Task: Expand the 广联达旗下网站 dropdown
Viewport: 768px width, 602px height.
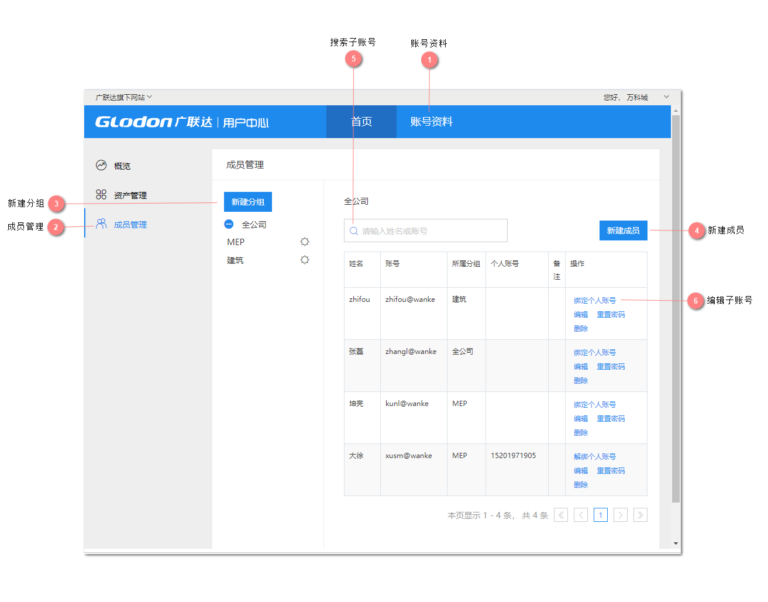Action: click(123, 97)
